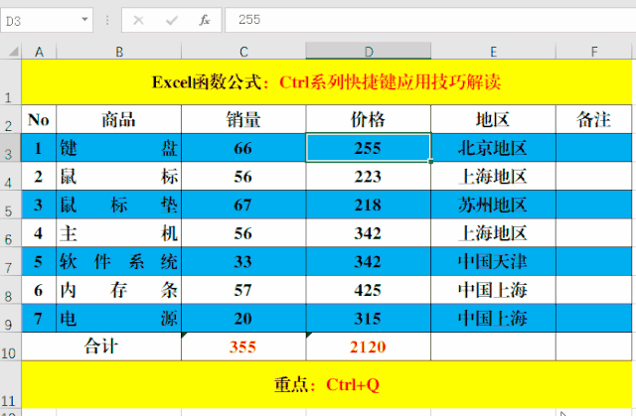636x416 pixels.
Task: Select column E header
Action: click(x=493, y=52)
